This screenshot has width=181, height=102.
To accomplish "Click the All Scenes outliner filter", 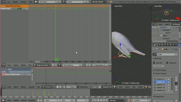I will [176, 24].
